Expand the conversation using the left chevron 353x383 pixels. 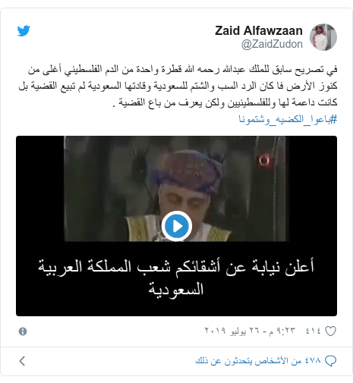pos(22,361)
